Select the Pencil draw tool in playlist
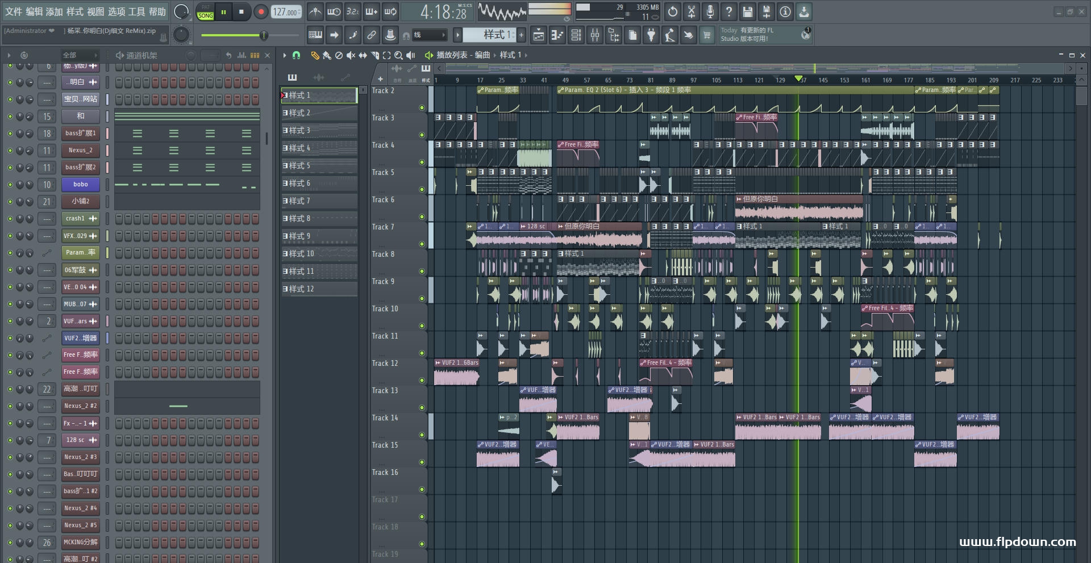Screen dimensions: 1091x563 coord(315,55)
